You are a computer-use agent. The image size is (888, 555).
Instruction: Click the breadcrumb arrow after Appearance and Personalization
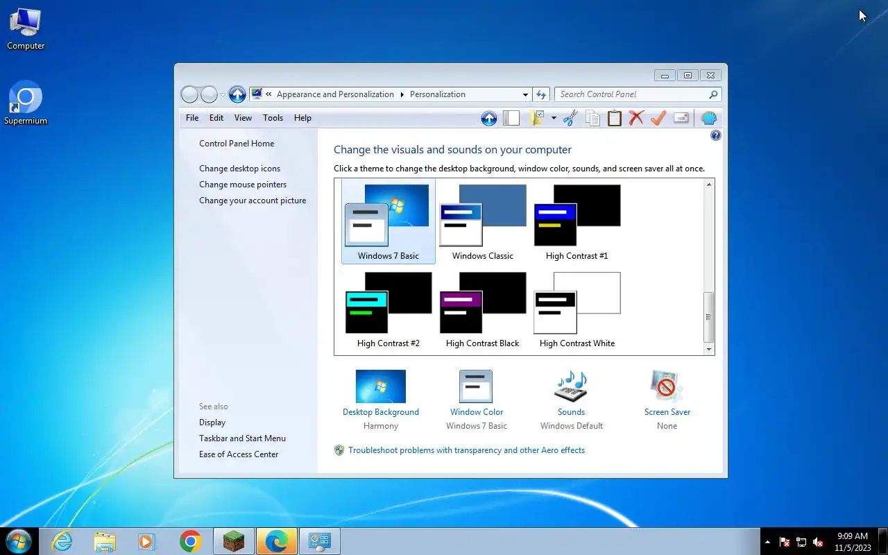coord(402,94)
